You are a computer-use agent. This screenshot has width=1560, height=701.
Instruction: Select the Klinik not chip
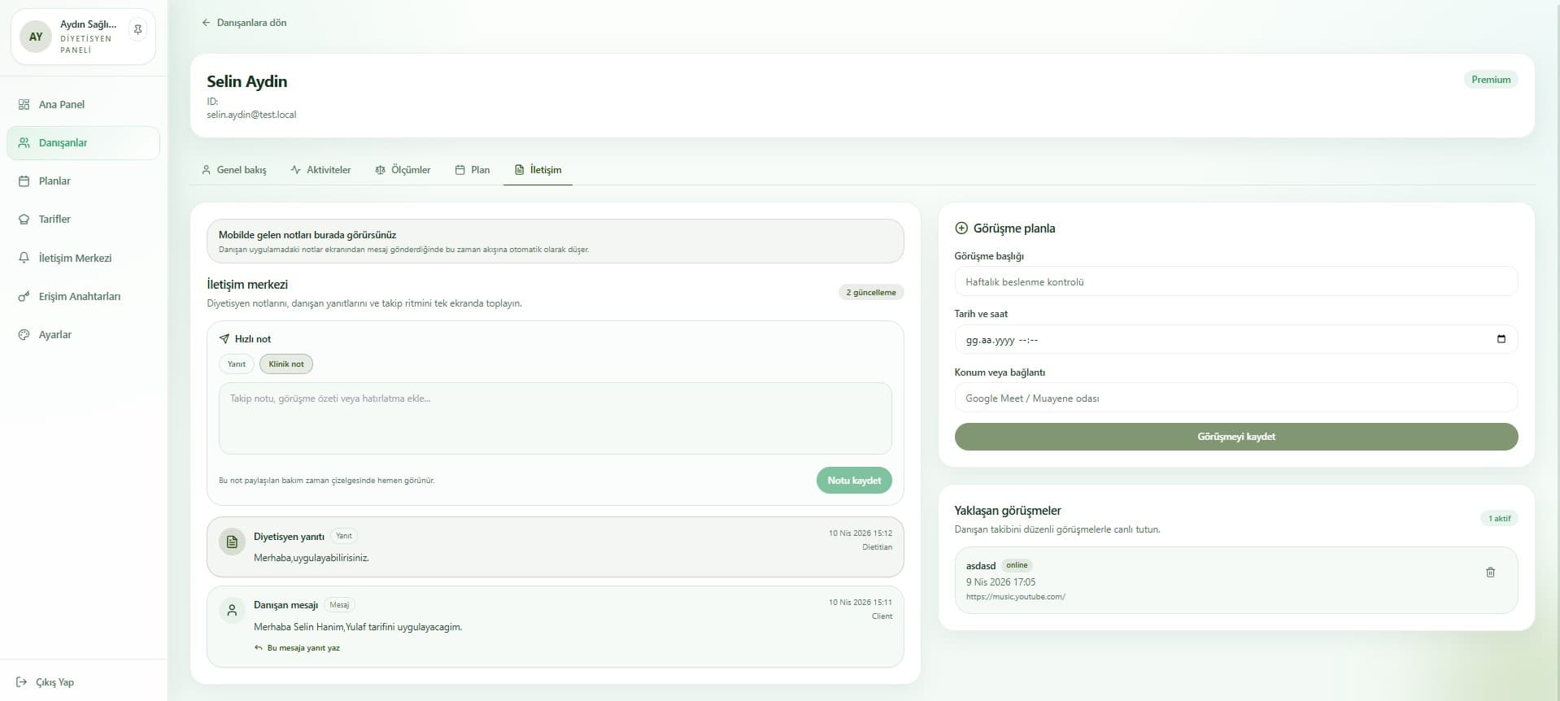285,364
